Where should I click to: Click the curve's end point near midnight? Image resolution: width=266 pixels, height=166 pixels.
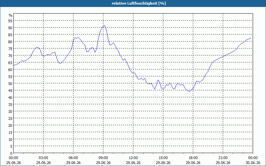click(251, 38)
